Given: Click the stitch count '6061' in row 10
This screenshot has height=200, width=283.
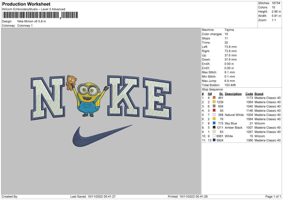Looking at the screenshot, I should [x=220, y=136].
